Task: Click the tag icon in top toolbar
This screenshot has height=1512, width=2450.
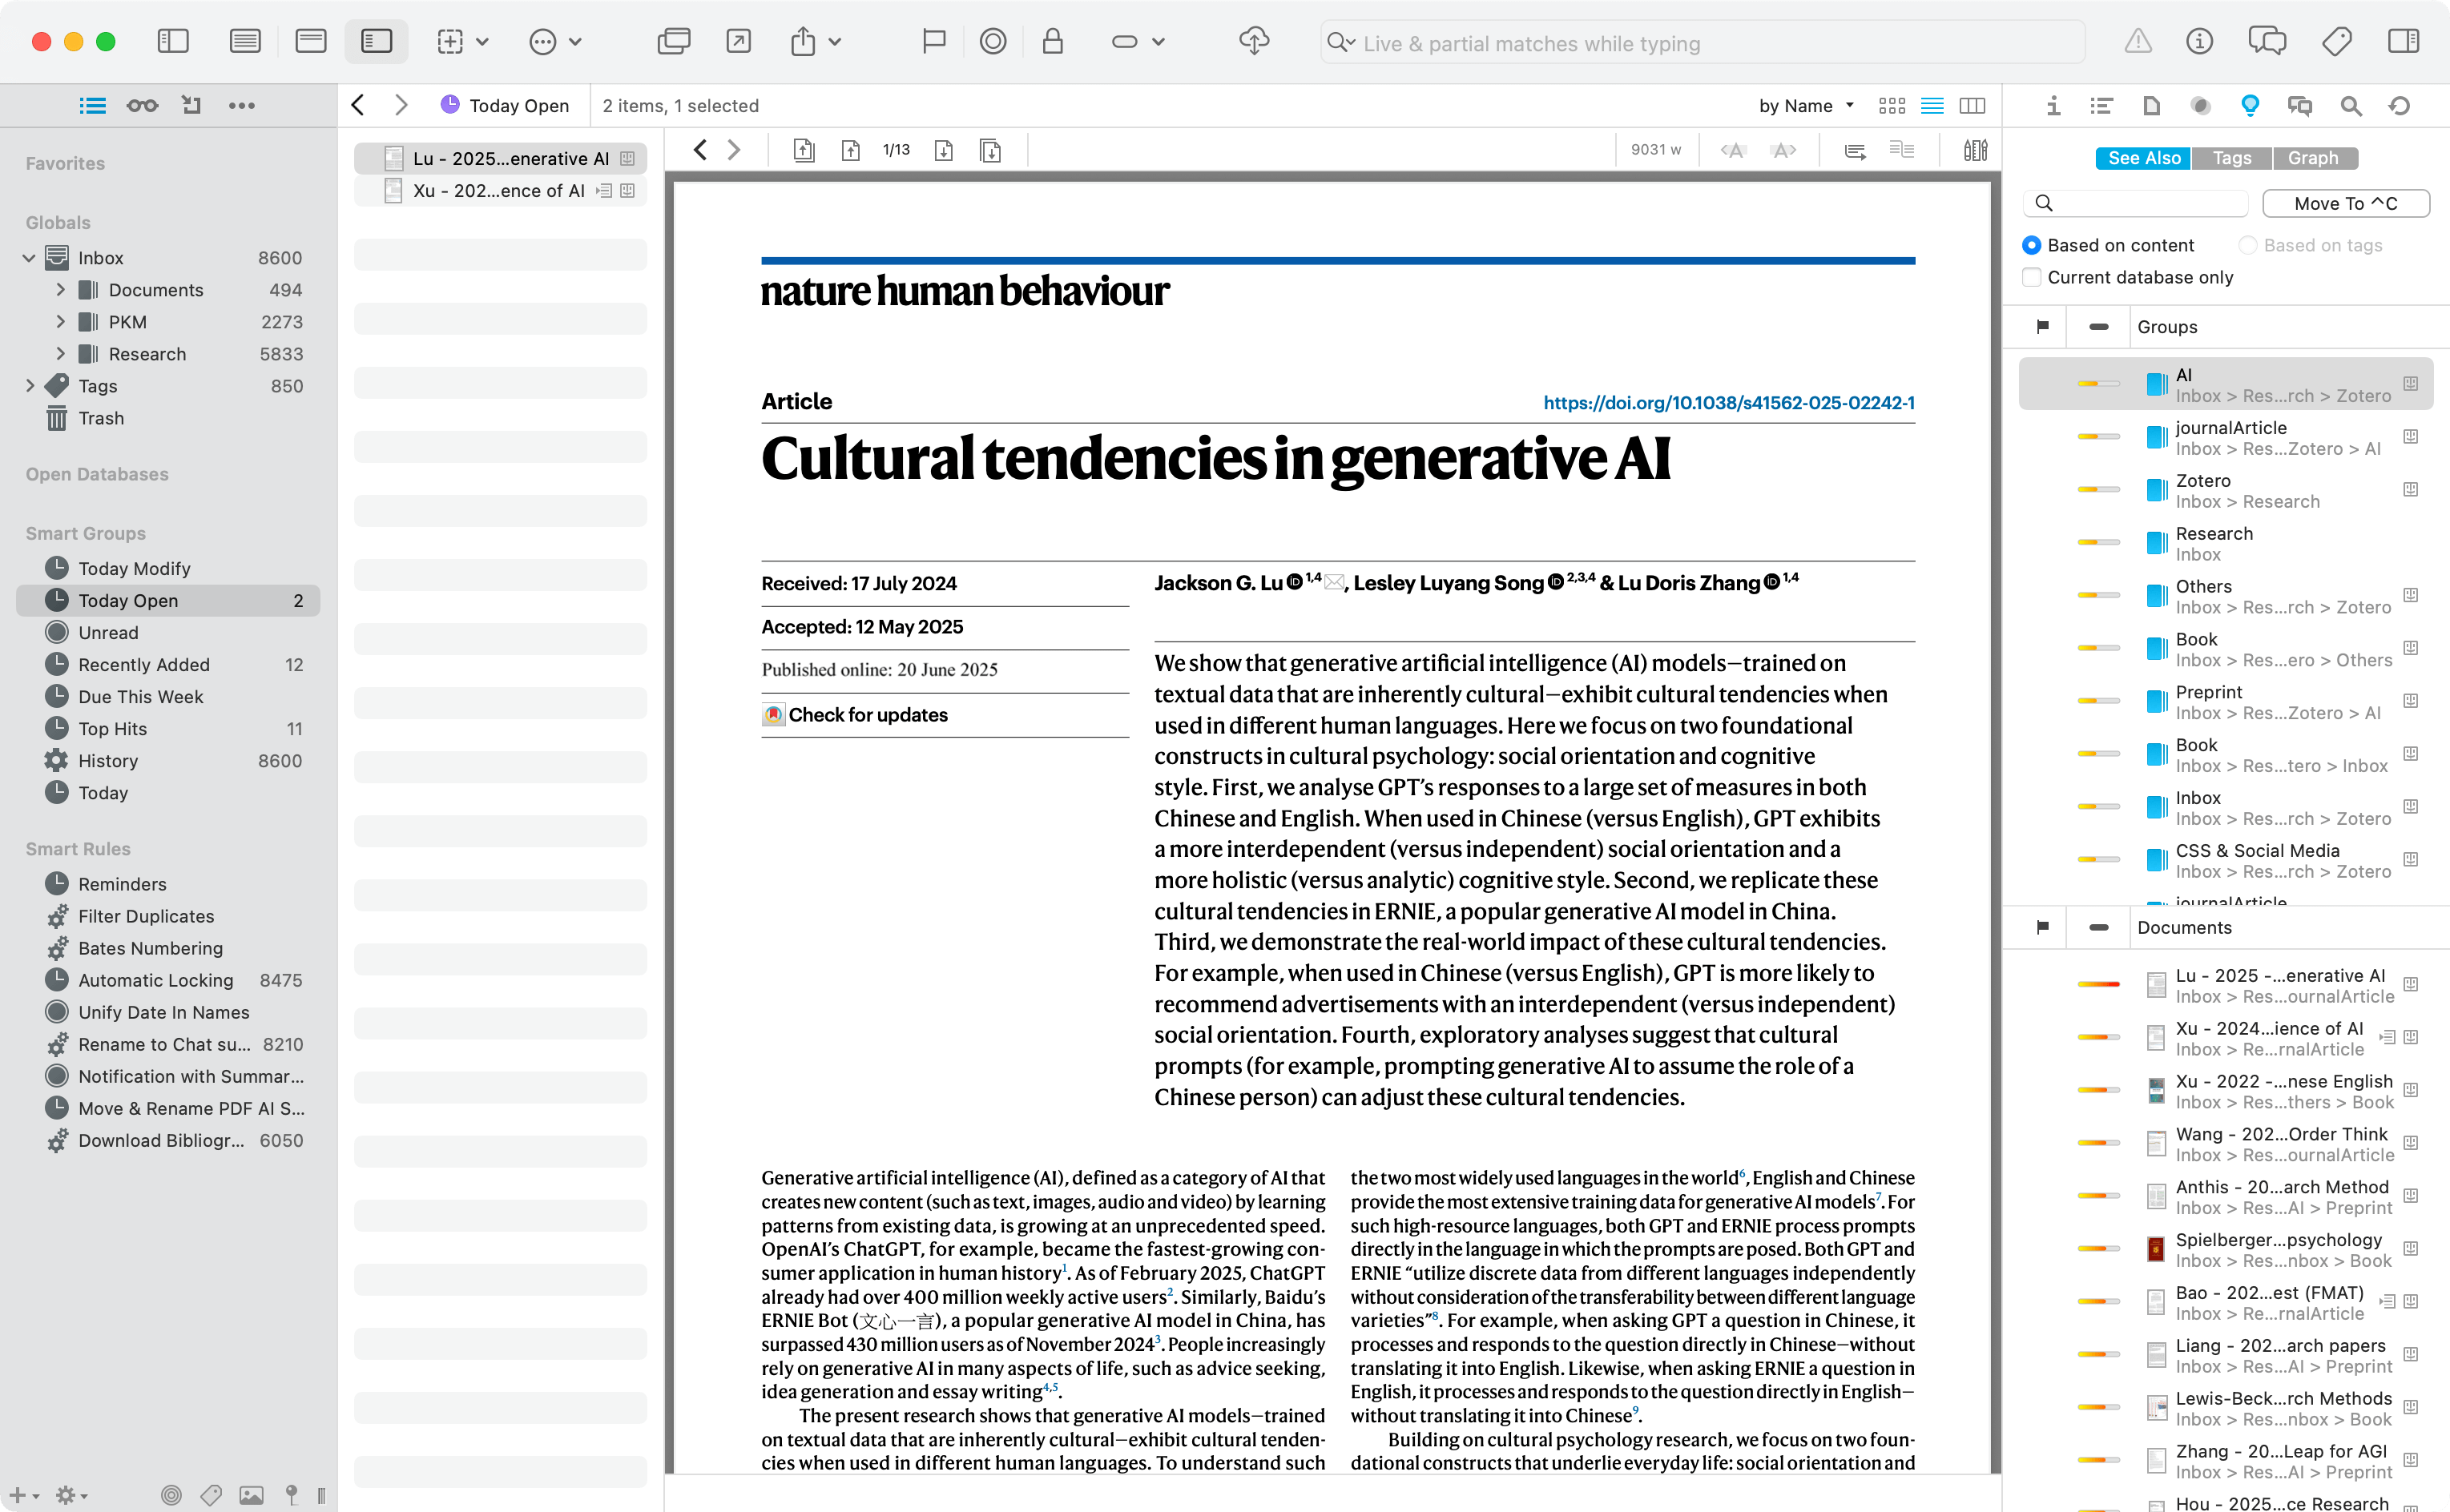Action: click(2337, 41)
